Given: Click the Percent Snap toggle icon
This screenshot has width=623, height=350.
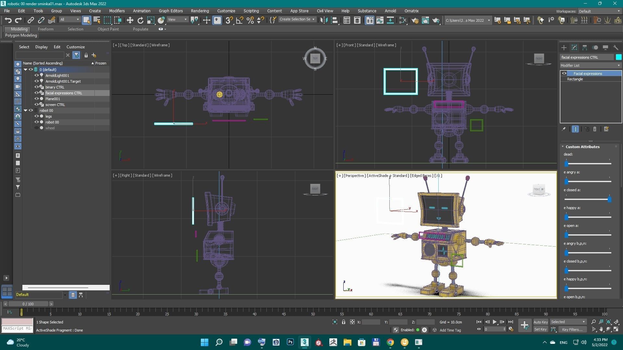Looking at the screenshot, I should (250, 20).
